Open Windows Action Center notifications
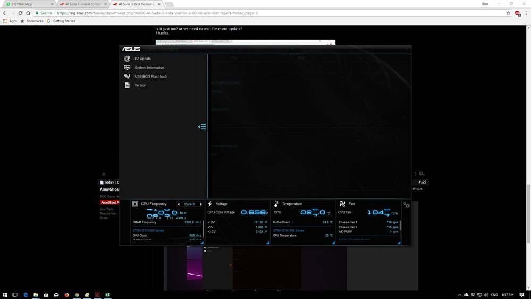This screenshot has height=299, width=531. 522,295
